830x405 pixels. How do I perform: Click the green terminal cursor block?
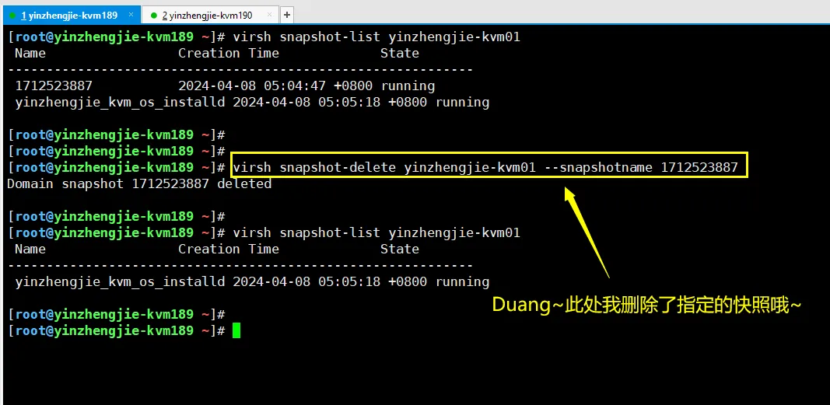pos(236,330)
